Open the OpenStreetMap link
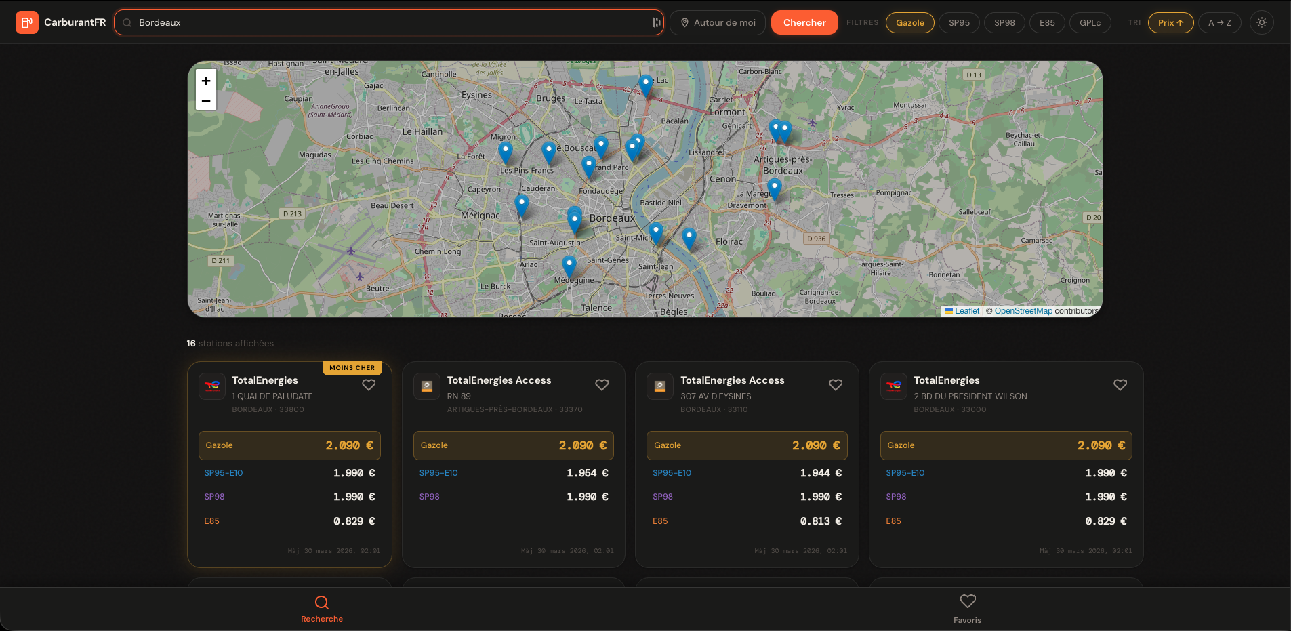 point(1023,310)
